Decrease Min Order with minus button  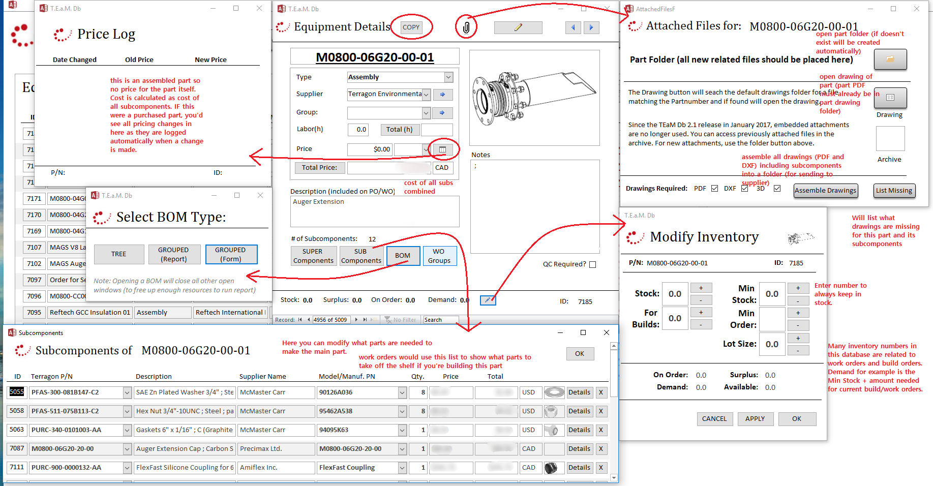[x=798, y=325]
